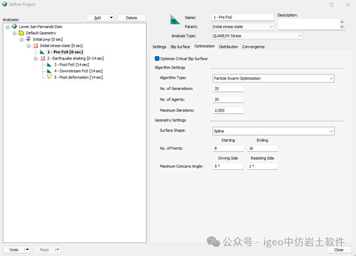
Task: Click the 4 - Downstream FoS slope icon
Action: pyautogui.click(x=50, y=71)
